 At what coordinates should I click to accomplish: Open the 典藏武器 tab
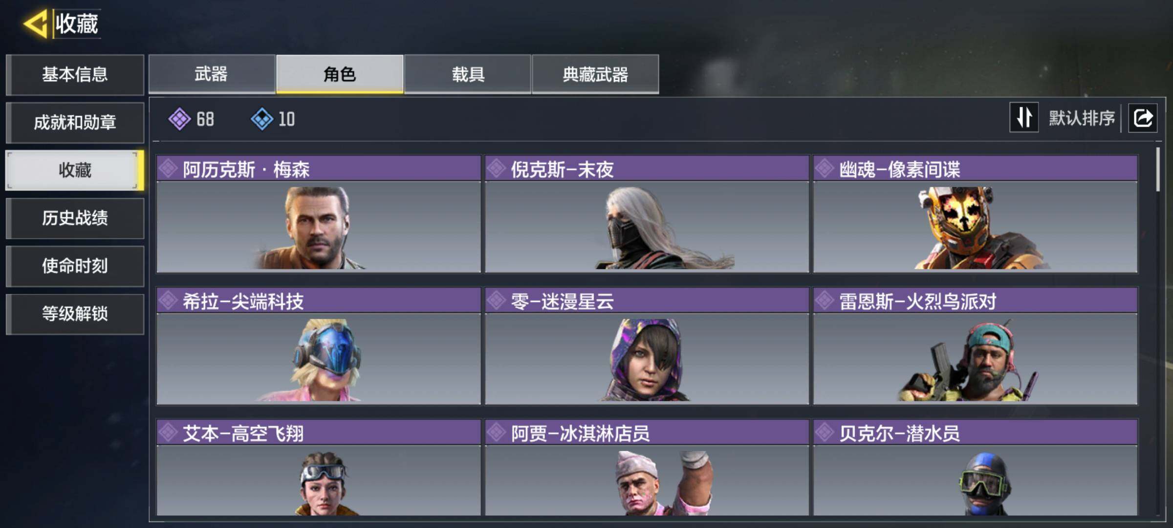click(x=595, y=74)
